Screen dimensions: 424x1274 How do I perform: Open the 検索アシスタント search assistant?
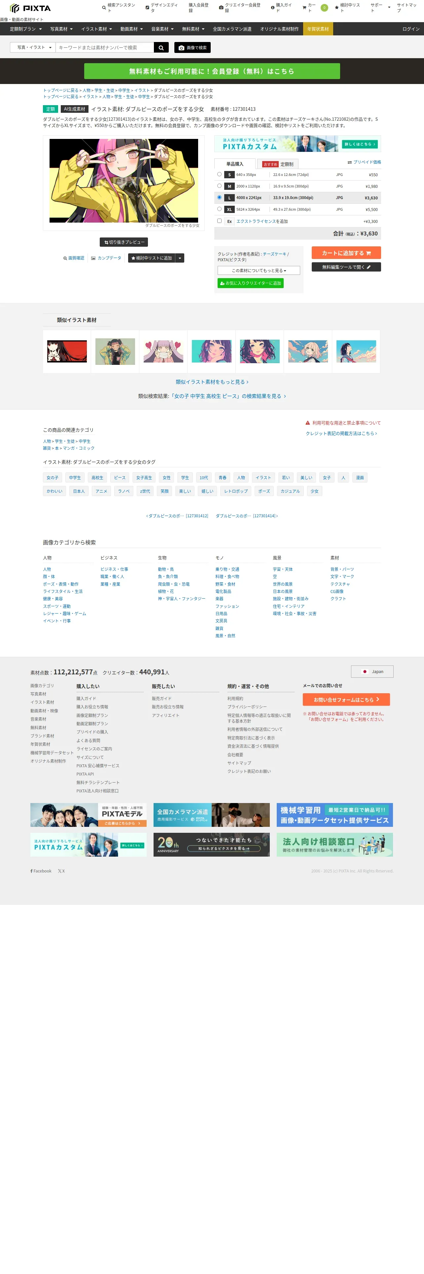tap(119, 7)
